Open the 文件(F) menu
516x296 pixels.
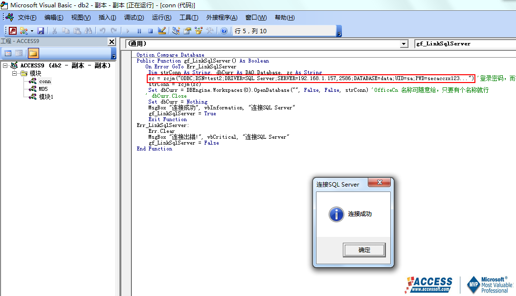27,18
